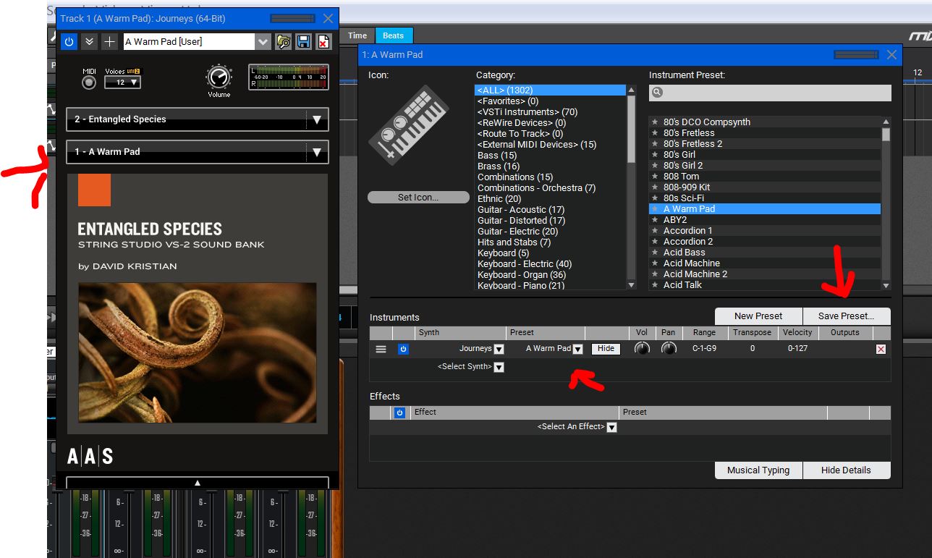Click the Save Preset... button

847,316
